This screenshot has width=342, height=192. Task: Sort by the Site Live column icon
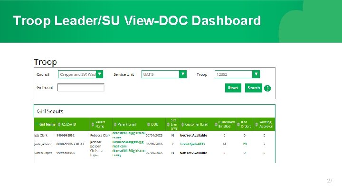168,124
